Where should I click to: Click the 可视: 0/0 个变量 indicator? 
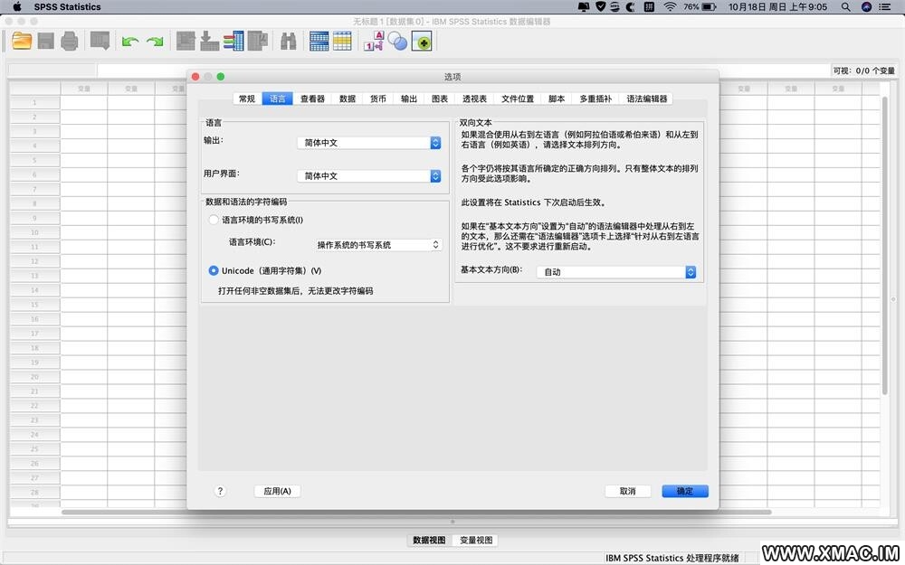pos(863,71)
